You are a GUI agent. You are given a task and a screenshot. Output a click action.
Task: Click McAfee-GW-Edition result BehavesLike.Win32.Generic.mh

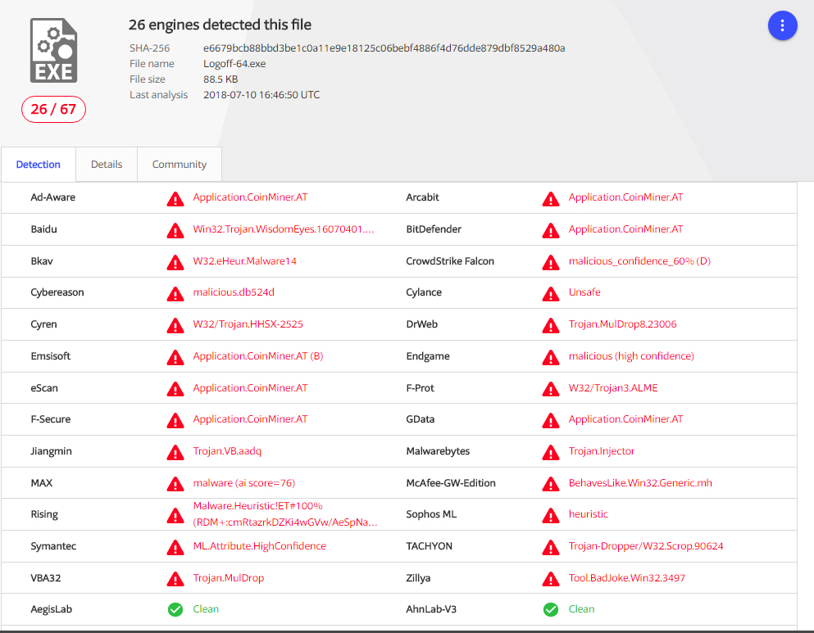pos(640,483)
